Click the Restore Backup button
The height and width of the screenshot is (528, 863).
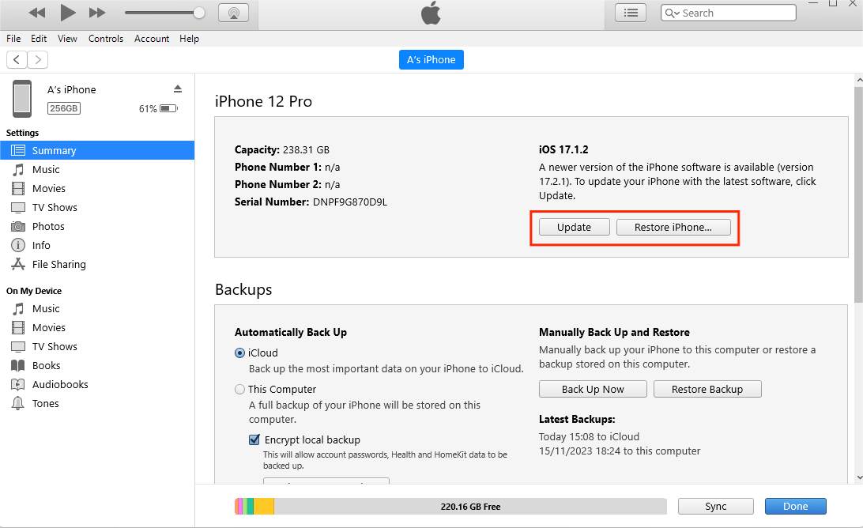click(x=707, y=389)
